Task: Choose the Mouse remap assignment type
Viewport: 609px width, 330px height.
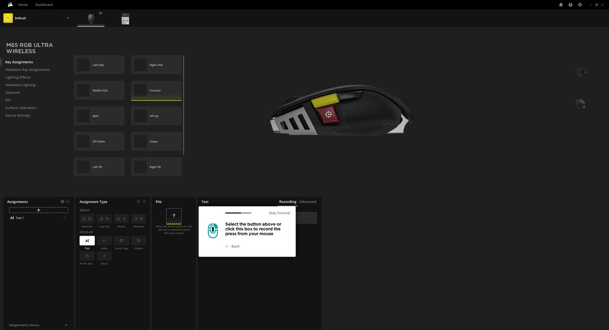Action: [121, 219]
